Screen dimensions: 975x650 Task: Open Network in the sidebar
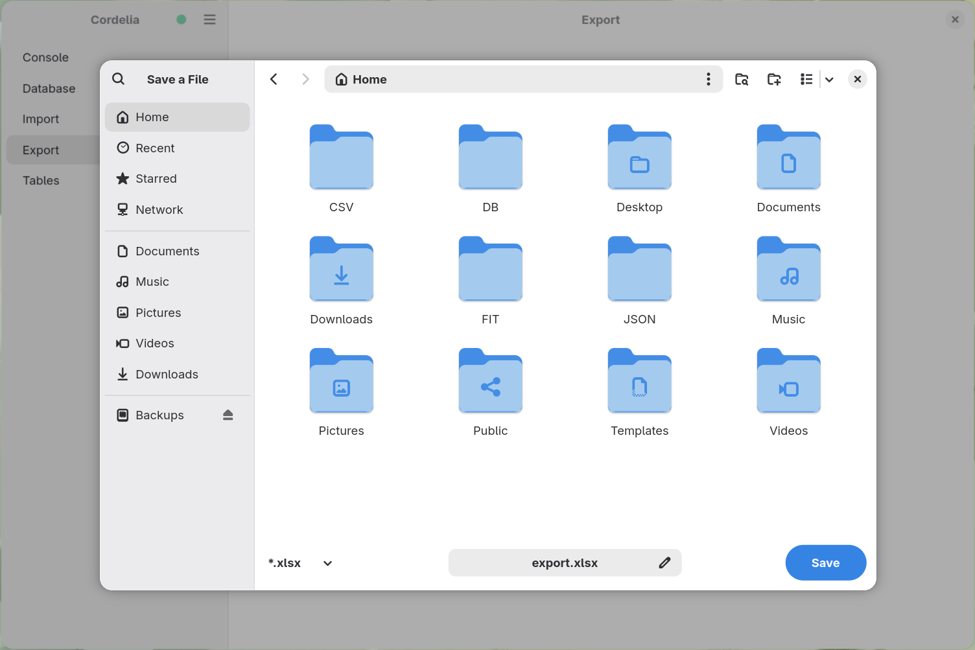177,209
